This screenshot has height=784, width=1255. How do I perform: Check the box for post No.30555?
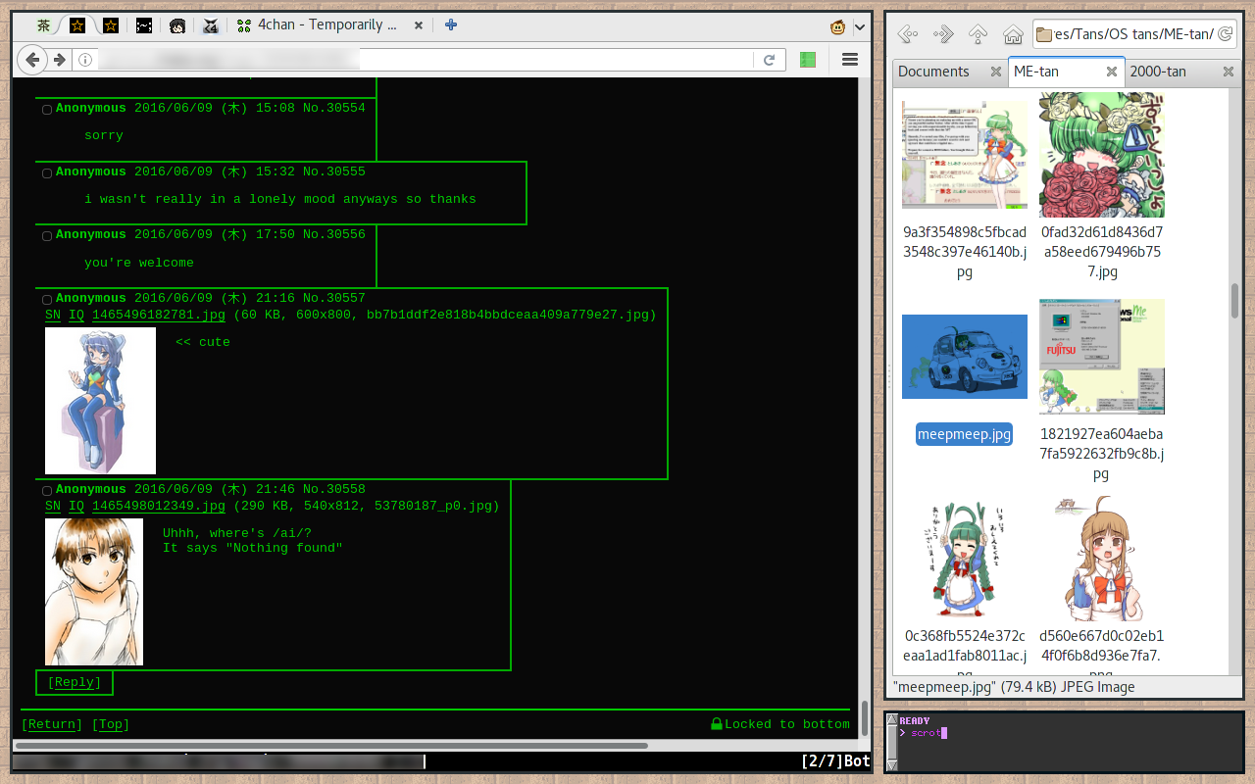point(47,173)
